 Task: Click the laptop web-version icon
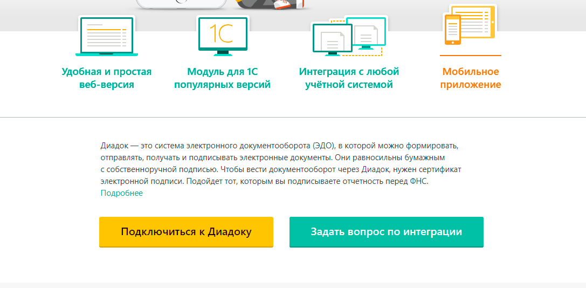tap(107, 36)
